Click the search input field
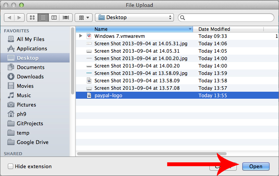The image size is (279, 176). point(227,18)
